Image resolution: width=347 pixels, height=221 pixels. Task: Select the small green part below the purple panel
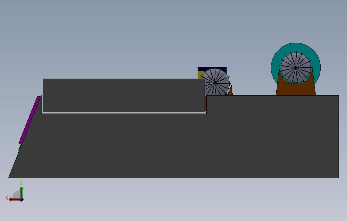tap(20, 147)
